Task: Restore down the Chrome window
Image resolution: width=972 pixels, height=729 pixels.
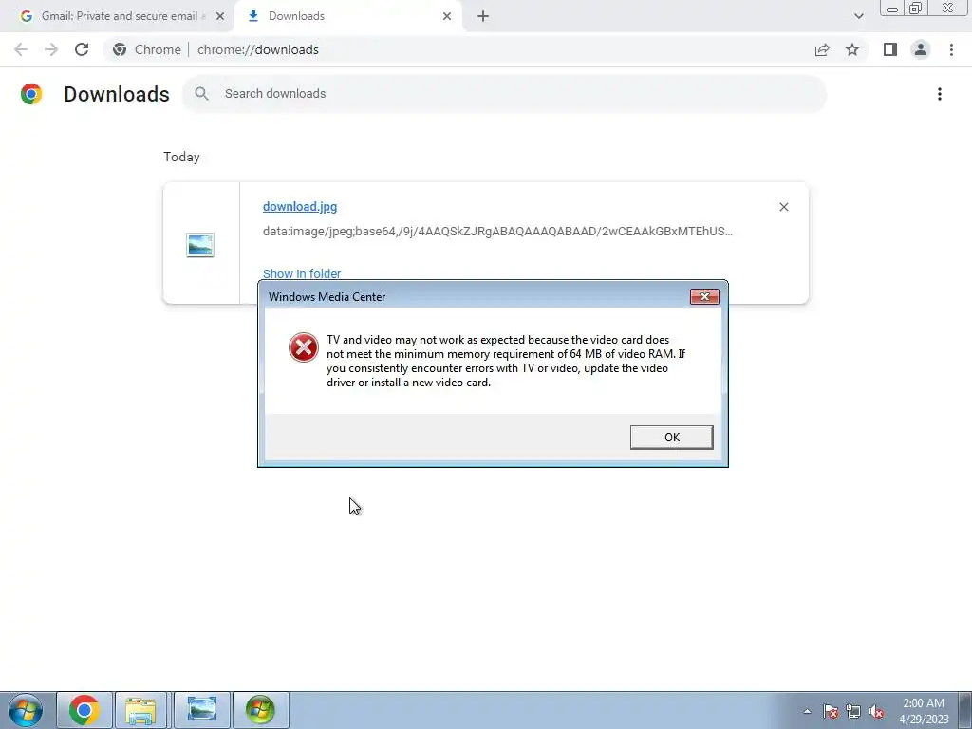Action: (916, 8)
